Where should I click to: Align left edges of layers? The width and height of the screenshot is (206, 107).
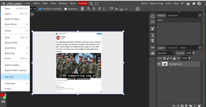click(x=89, y=9)
